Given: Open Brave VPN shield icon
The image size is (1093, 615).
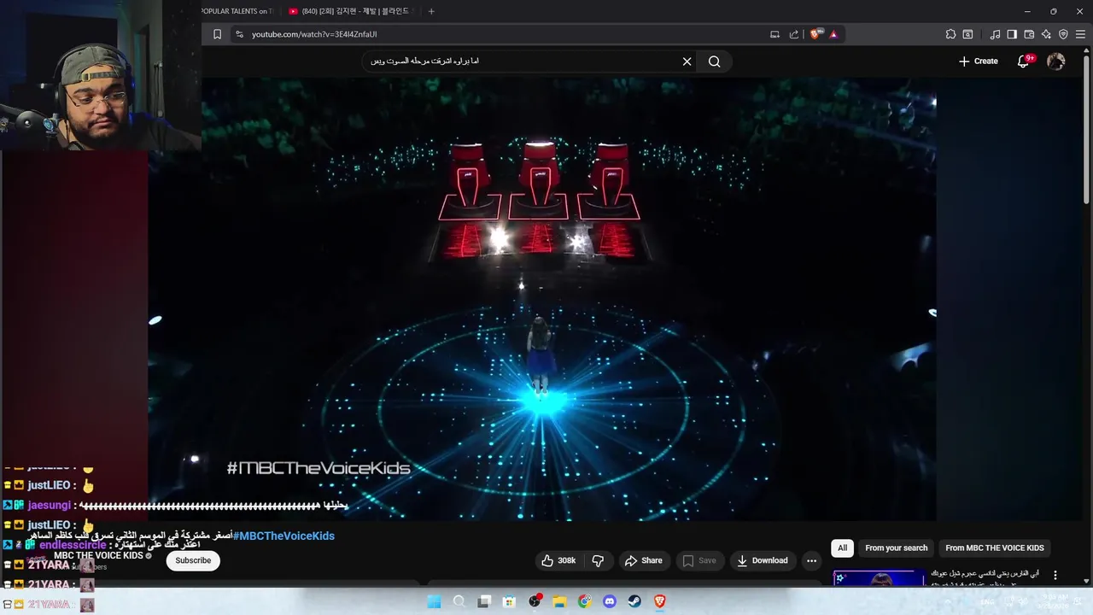Looking at the screenshot, I should tap(1063, 34).
